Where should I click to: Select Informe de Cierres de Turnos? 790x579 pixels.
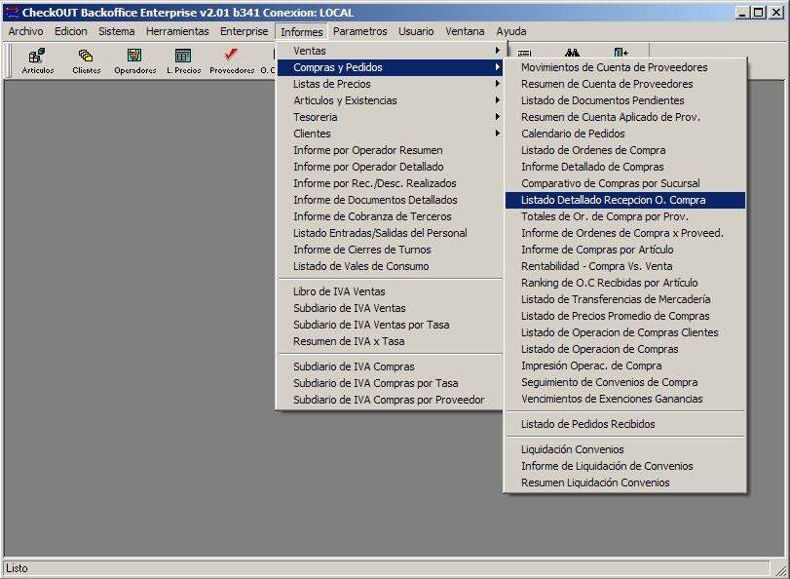[390, 251]
